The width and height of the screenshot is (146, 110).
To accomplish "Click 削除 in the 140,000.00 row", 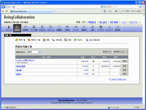I will click(124, 66).
